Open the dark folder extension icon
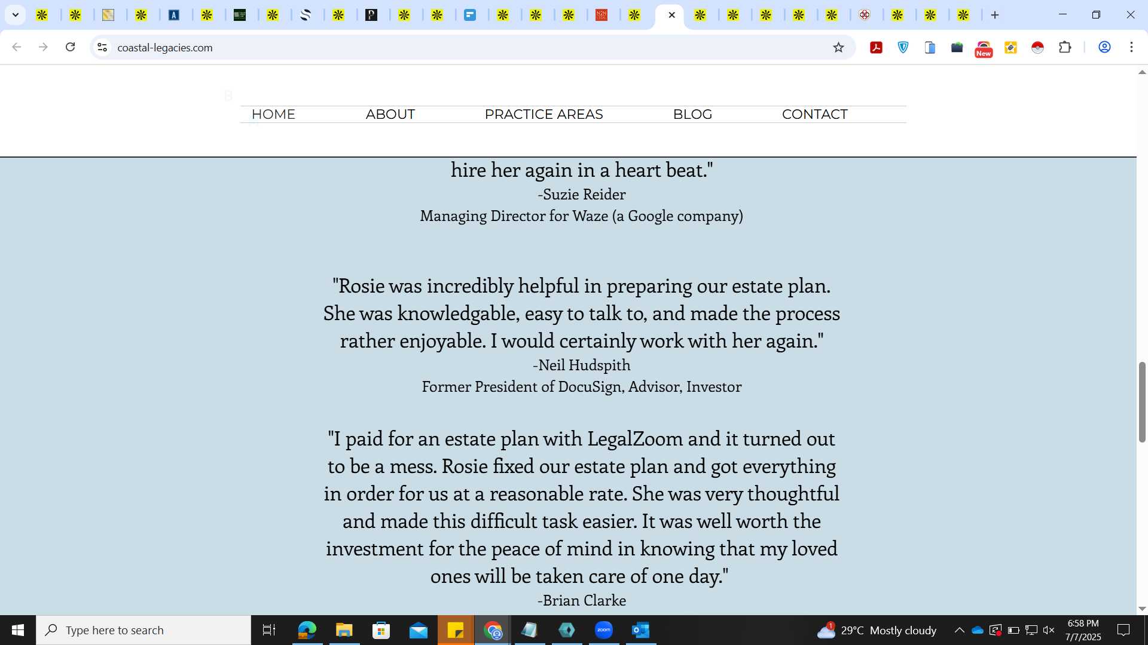 pos(957,47)
